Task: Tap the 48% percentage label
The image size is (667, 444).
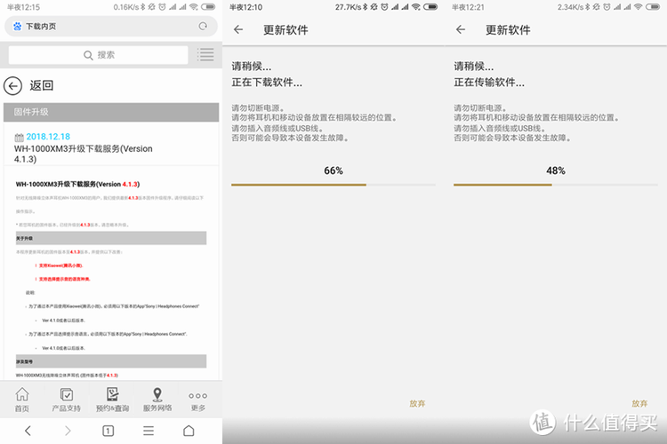Action: click(556, 170)
